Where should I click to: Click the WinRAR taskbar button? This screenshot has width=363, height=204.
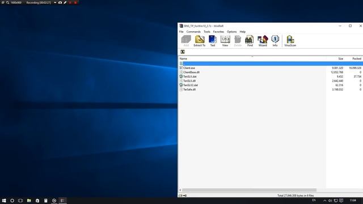click(62, 201)
